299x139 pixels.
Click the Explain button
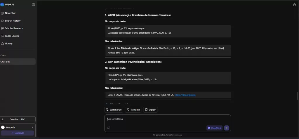150,110
